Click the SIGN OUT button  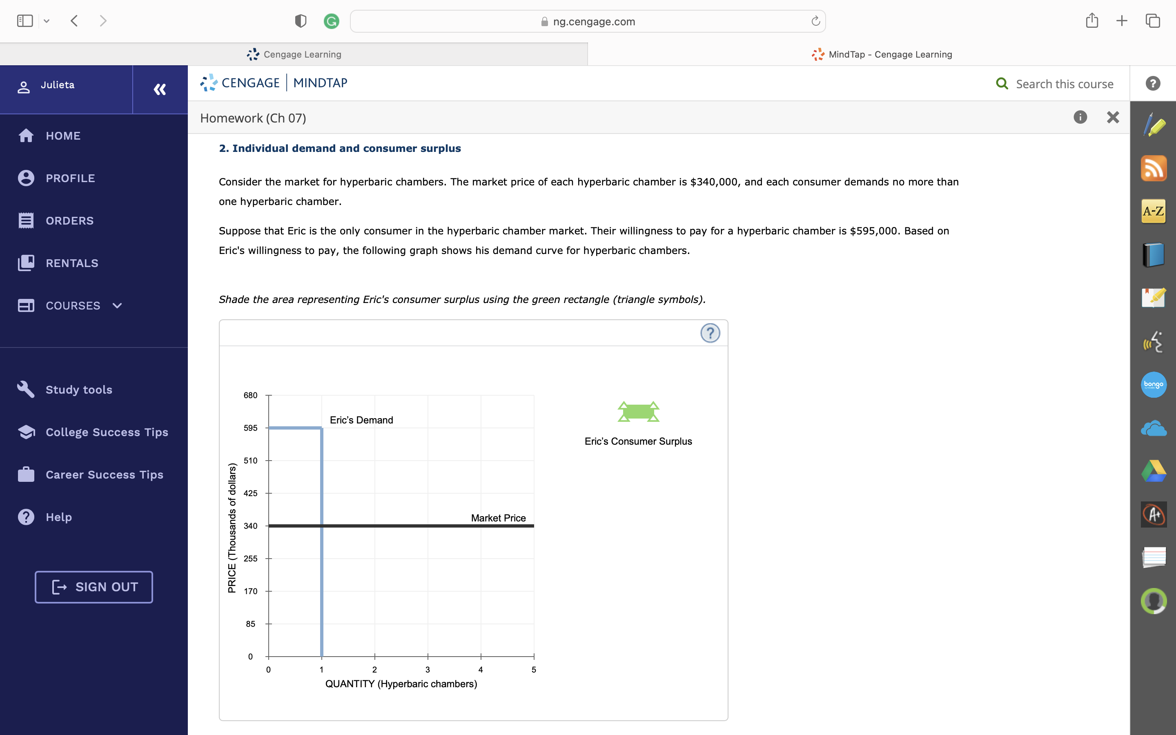93,587
